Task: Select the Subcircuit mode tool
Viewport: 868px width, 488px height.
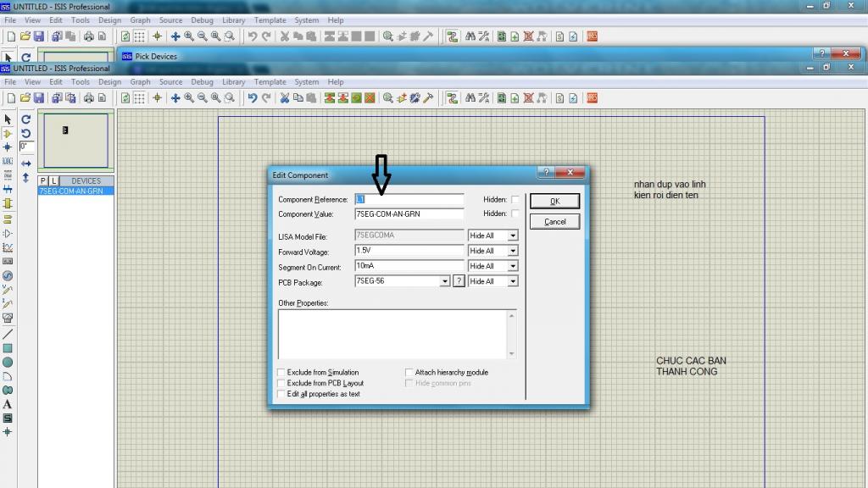Action: point(7,203)
